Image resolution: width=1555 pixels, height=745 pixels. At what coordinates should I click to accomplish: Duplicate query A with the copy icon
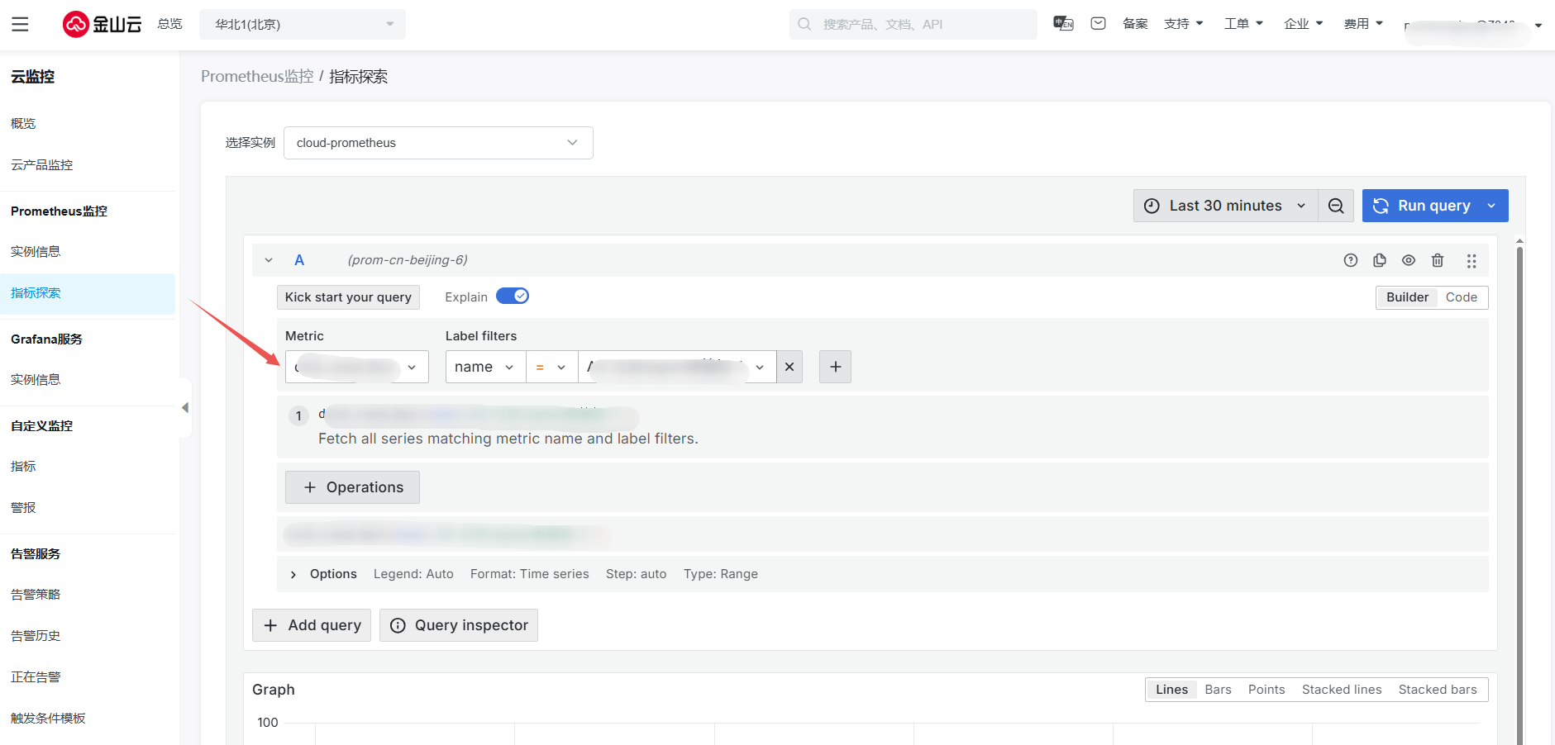(x=1380, y=260)
